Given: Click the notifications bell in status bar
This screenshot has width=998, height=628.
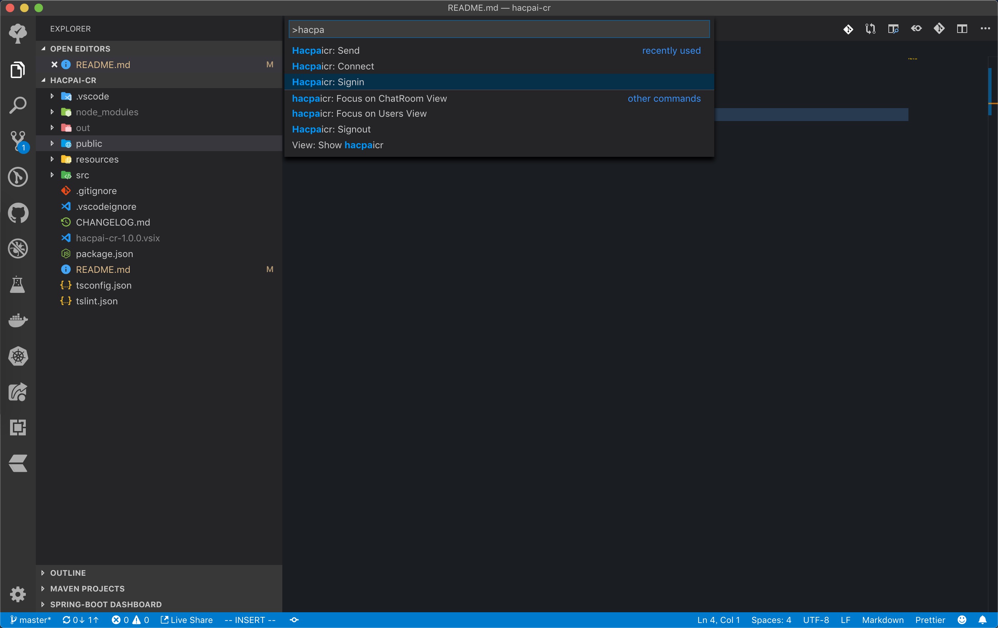Looking at the screenshot, I should 982,620.
